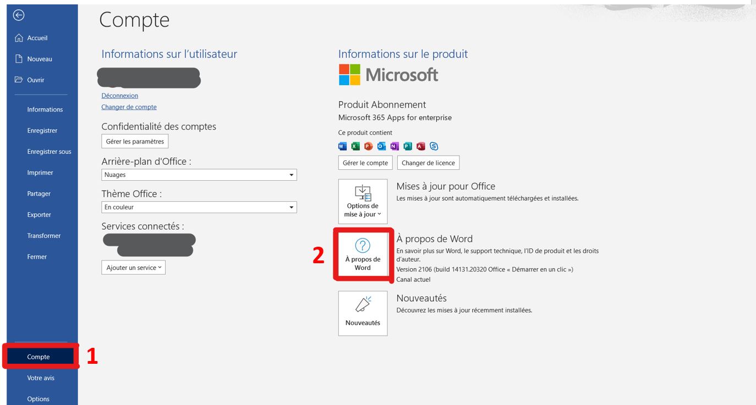Screen dimensions: 756x405
Task: Click Gérer les paramètres button
Action: [135, 141]
